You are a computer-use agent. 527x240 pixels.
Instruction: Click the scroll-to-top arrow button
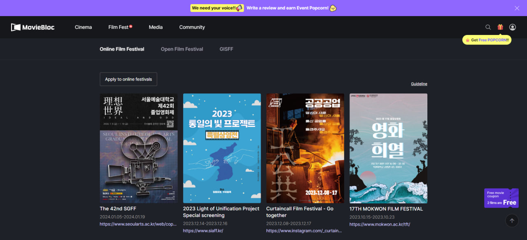(x=512, y=221)
